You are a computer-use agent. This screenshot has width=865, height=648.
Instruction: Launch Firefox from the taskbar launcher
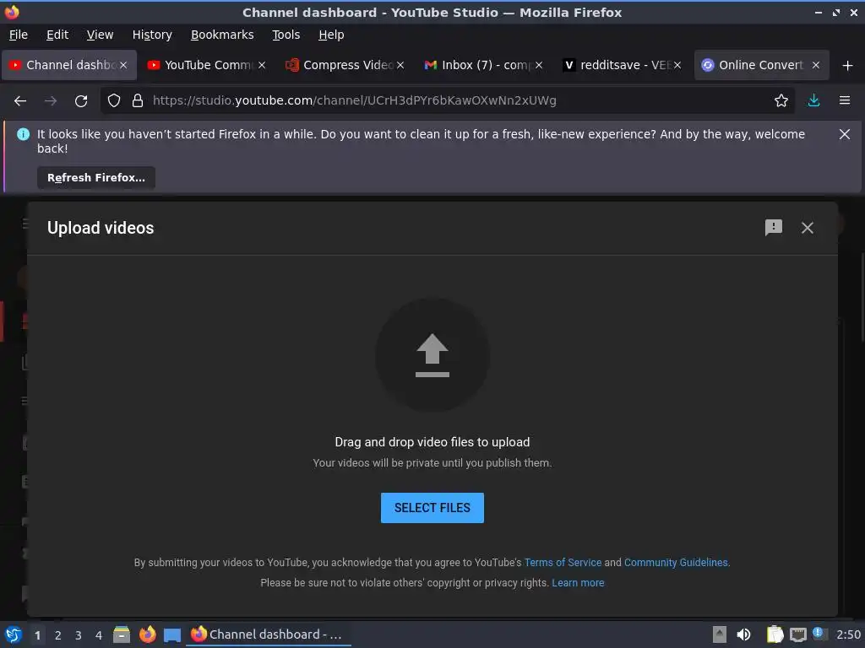pyautogui.click(x=147, y=634)
